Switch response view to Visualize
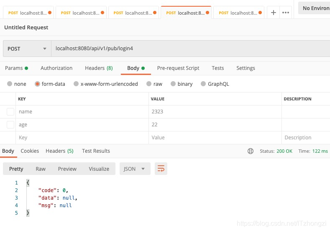The image size is (330, 231). tap(99, 169)
